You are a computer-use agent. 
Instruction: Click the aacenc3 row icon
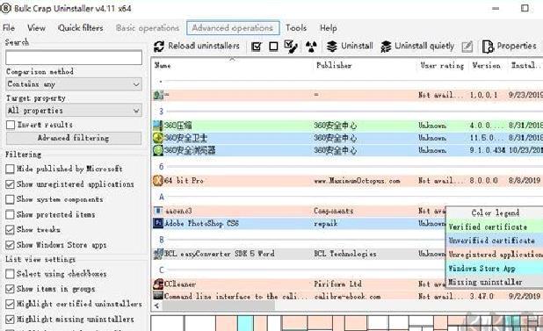[x=158, y=211]
